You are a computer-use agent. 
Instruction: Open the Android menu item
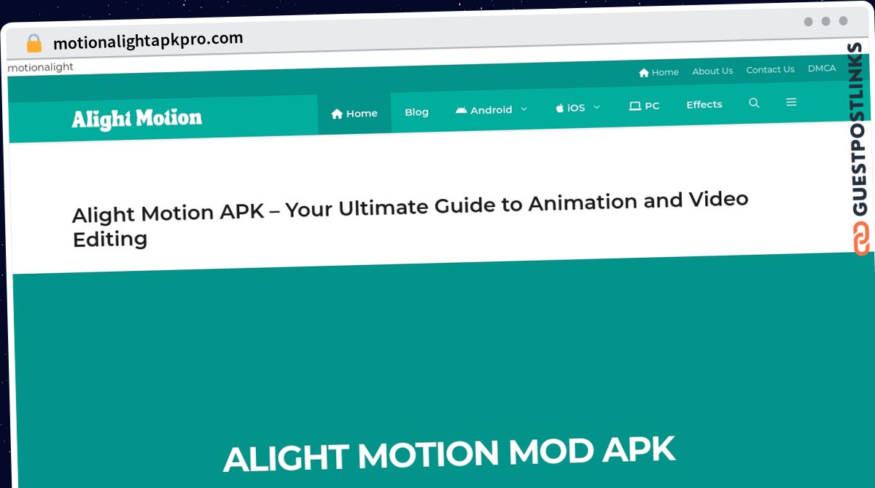(x=484, y=110)
